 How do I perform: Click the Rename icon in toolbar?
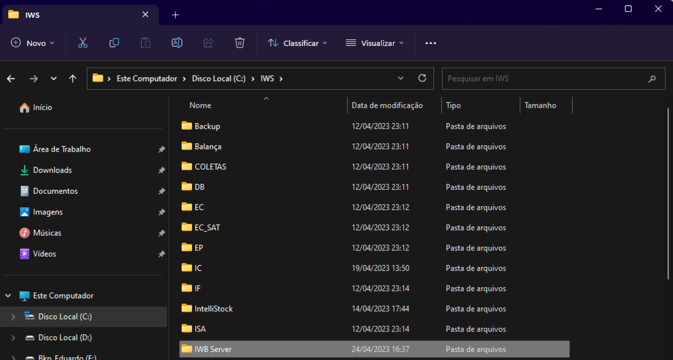[x=177, y=43]
